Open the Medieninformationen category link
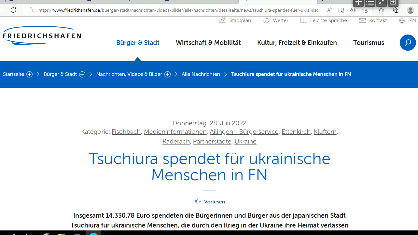Viewport: 418px width, 235px height. (x=175, y=132)
